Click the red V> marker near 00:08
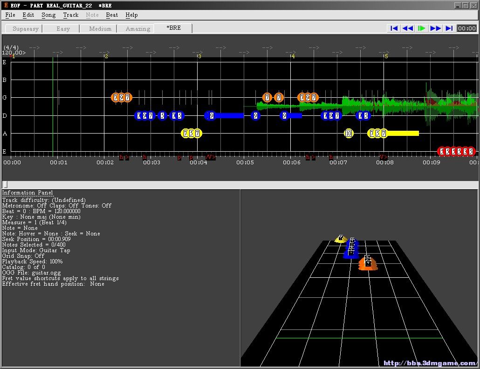Image resolution: width=480 pixels, height=369 pixels. [x=383, y=157]
